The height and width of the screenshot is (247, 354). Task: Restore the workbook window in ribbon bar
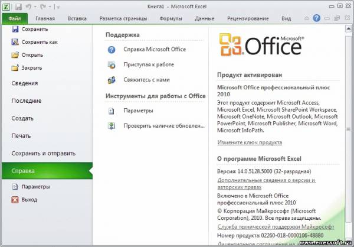click(337, 18)
